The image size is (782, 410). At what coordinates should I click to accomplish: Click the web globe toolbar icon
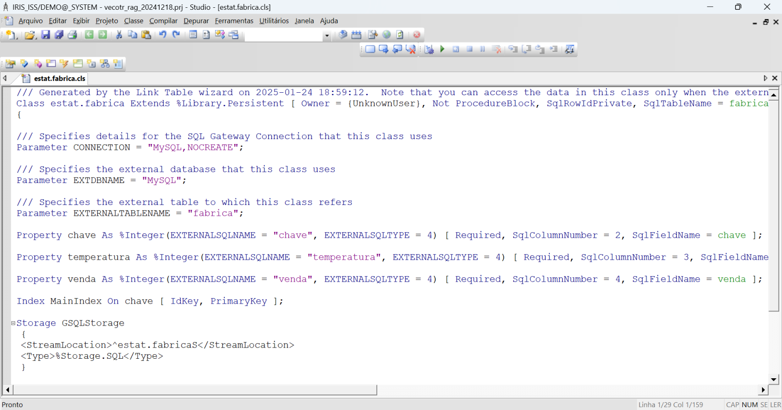tap(387, 35)
